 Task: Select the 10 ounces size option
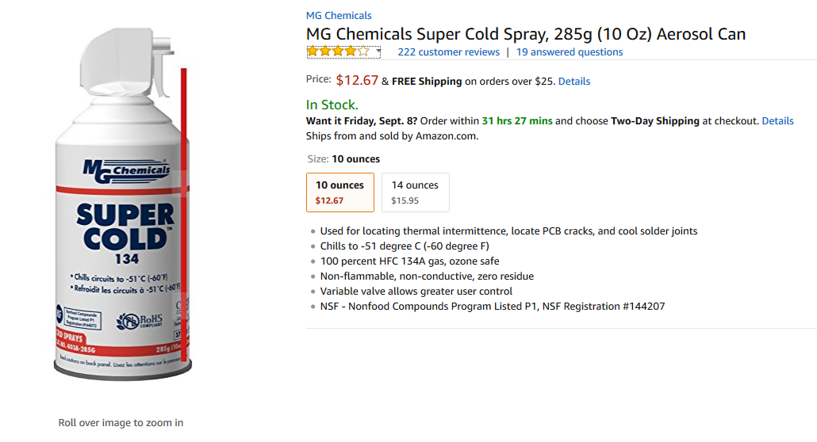[x=339, y=192]
